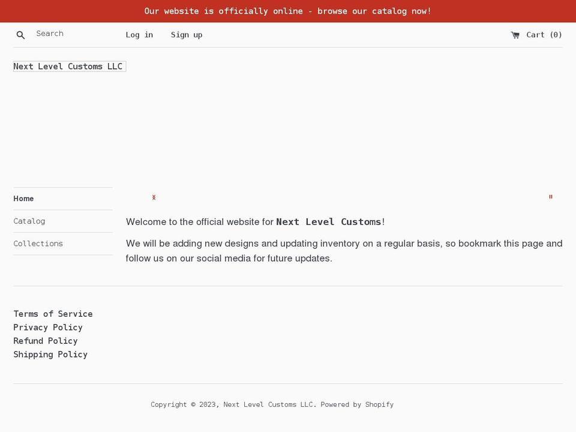This screenshot has height=432, width=576.
Task: Open the Shipping Policy link
Action: click(50, 355)
